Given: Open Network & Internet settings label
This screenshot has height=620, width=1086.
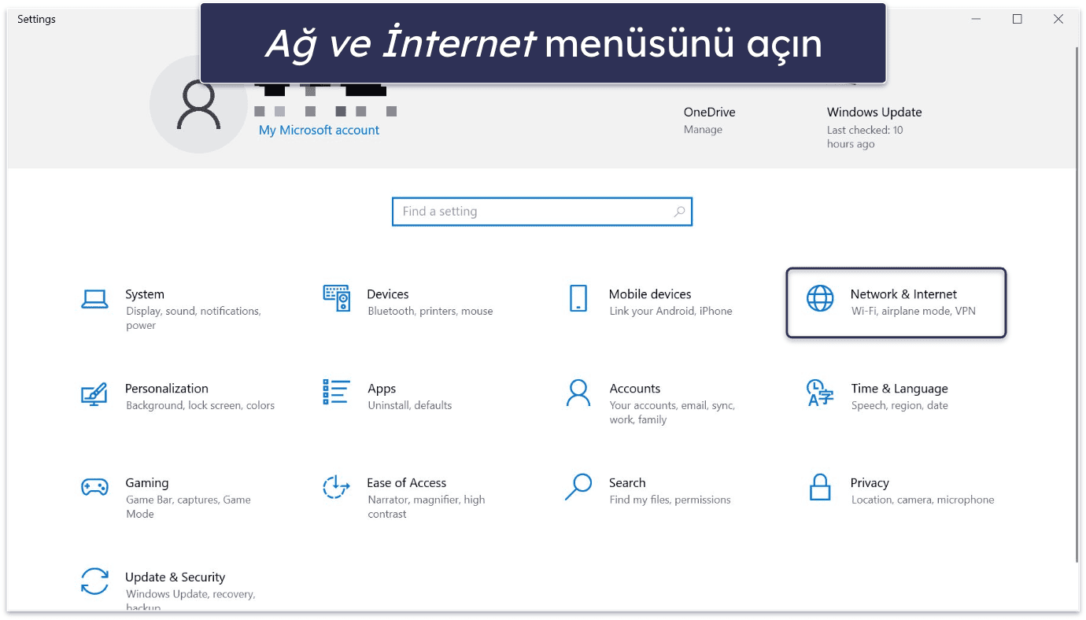Looking at the screenshot, I should [903, 294].
